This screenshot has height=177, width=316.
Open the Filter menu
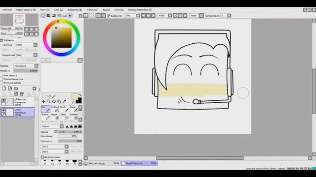coord(92,10)
